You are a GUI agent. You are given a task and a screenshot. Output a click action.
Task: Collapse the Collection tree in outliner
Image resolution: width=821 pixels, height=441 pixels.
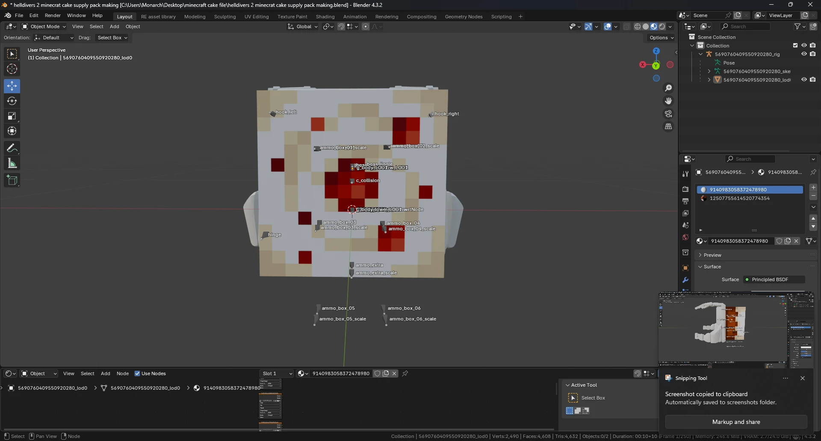tap(692, 46)
